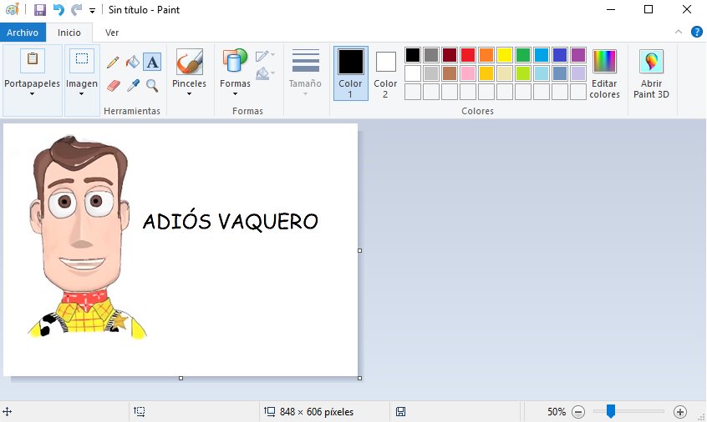Click the canvas bottom-edge resize handle
Screen dimensions: 707x422
click(x=181, y=378)
